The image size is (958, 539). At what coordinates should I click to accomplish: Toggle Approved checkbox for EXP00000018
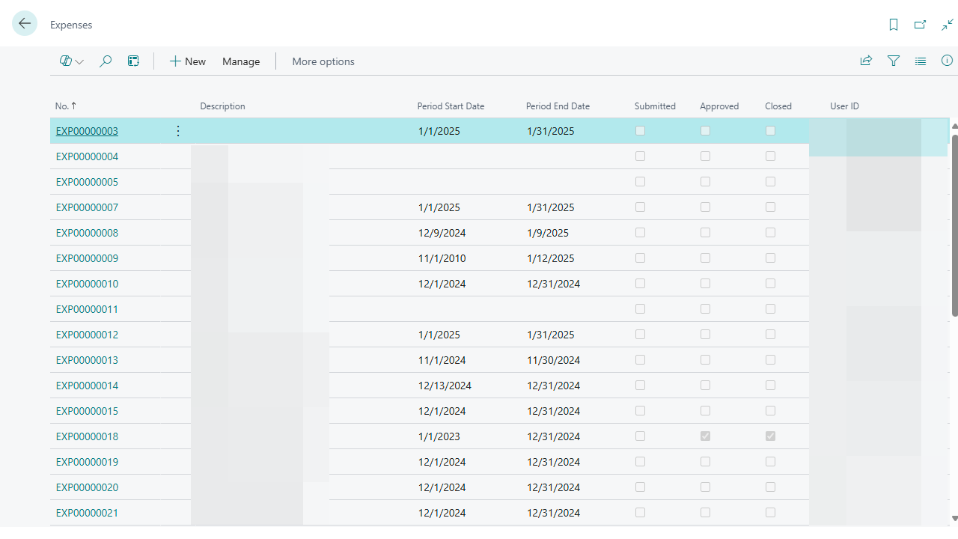705,436
